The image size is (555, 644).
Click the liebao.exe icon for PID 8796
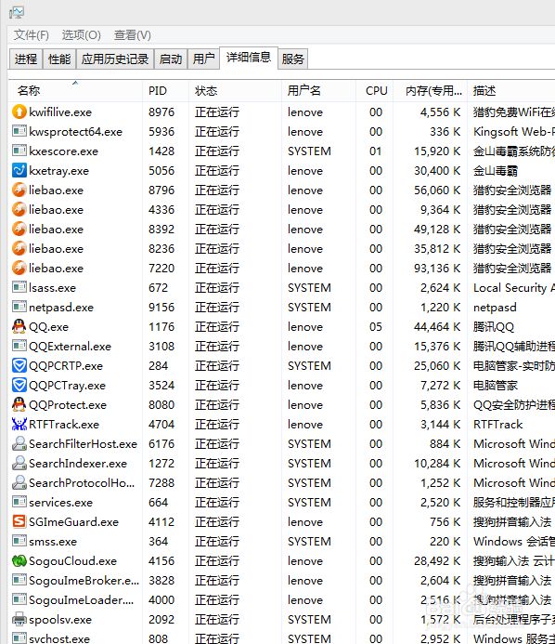point(19,190)
